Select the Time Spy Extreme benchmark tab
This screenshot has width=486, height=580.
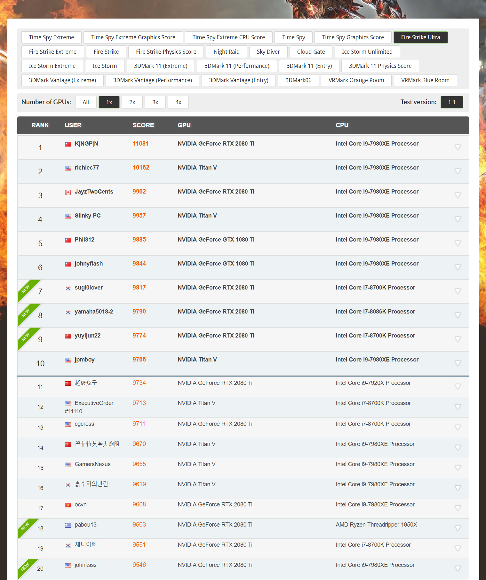(52, 37)
